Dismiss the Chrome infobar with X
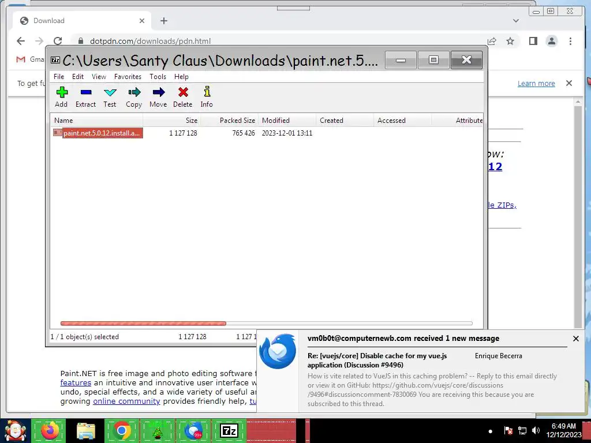 pyautogui.click(x=569, y=83)
